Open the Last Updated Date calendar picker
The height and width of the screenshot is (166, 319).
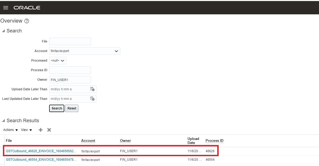coord(92,99)
